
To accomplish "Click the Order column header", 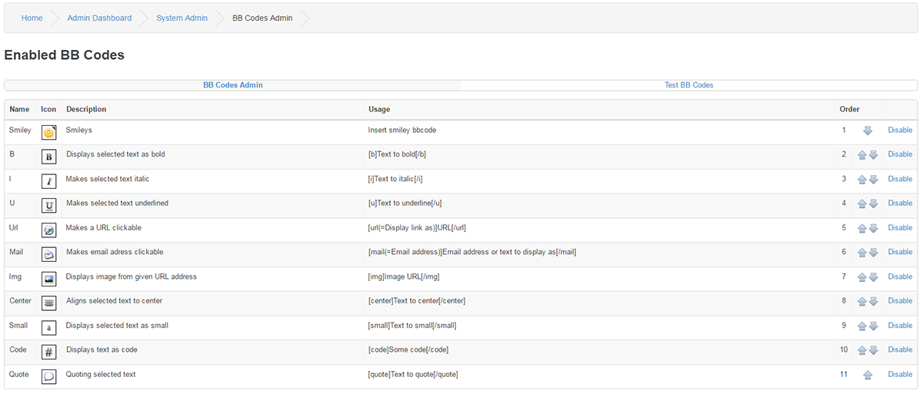I will [849, 109].
